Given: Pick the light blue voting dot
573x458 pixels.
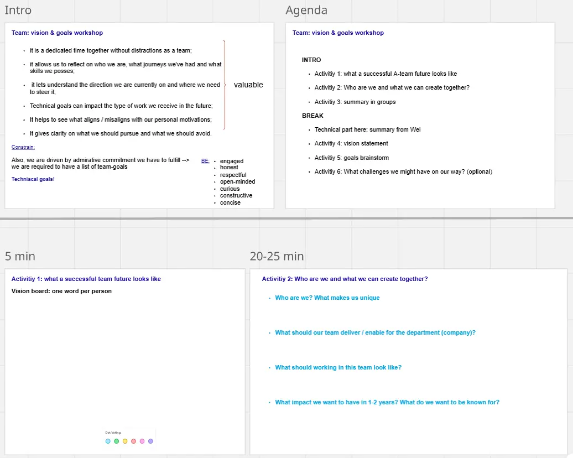Looking at the screenshot, I should (108, 441).
